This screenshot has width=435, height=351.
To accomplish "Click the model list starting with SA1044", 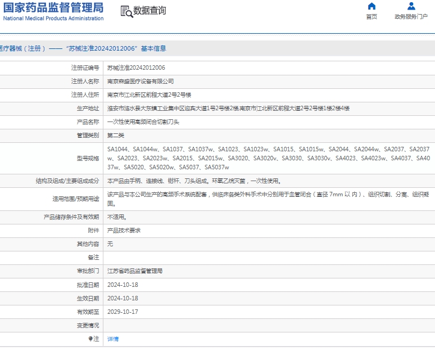I will point(269,158).
